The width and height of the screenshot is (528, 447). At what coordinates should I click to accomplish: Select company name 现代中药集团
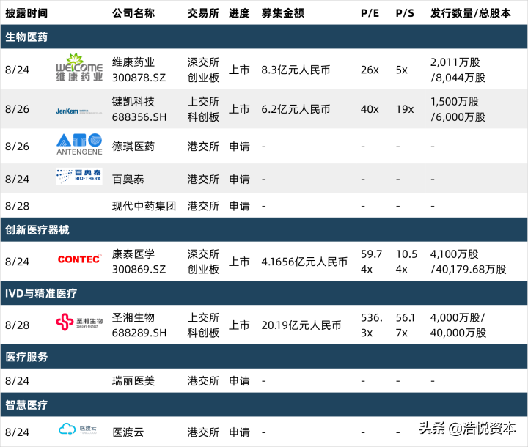tap(144, 206)
